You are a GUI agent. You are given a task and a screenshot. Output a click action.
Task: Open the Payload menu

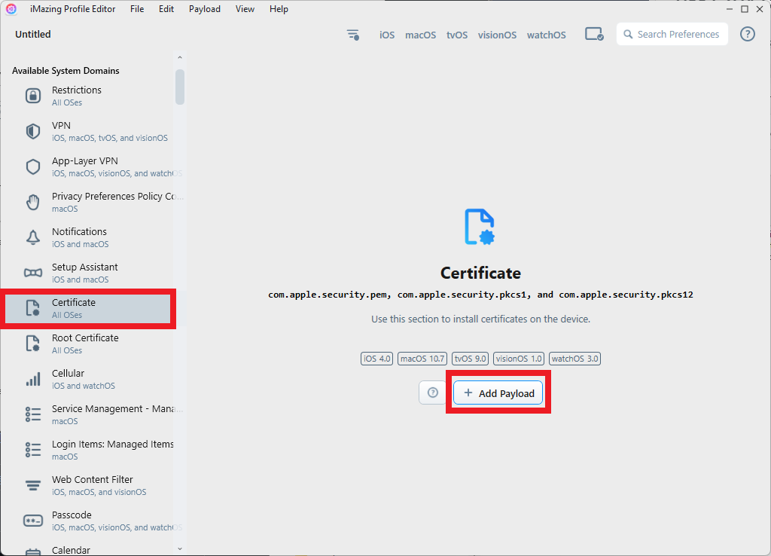[205, 9]
